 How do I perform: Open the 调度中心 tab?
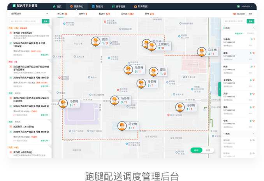point(77,6)
